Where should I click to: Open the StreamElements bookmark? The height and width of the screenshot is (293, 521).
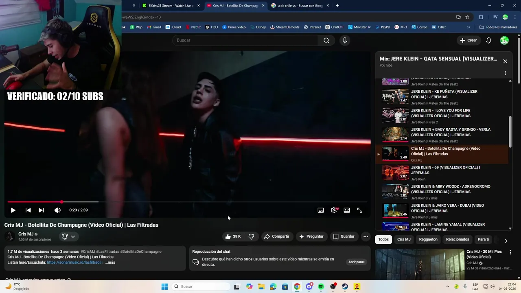(284, 27)
